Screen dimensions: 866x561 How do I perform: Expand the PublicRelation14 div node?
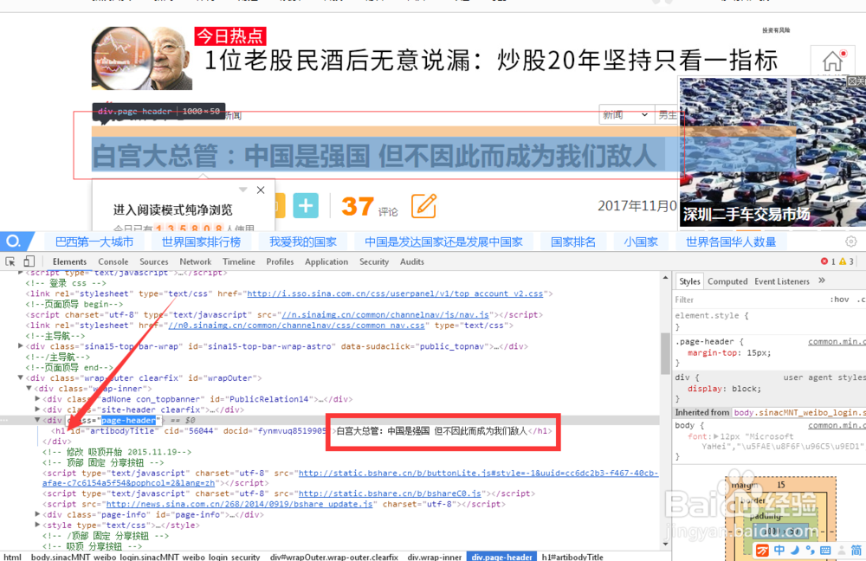(x=37, y=398)
